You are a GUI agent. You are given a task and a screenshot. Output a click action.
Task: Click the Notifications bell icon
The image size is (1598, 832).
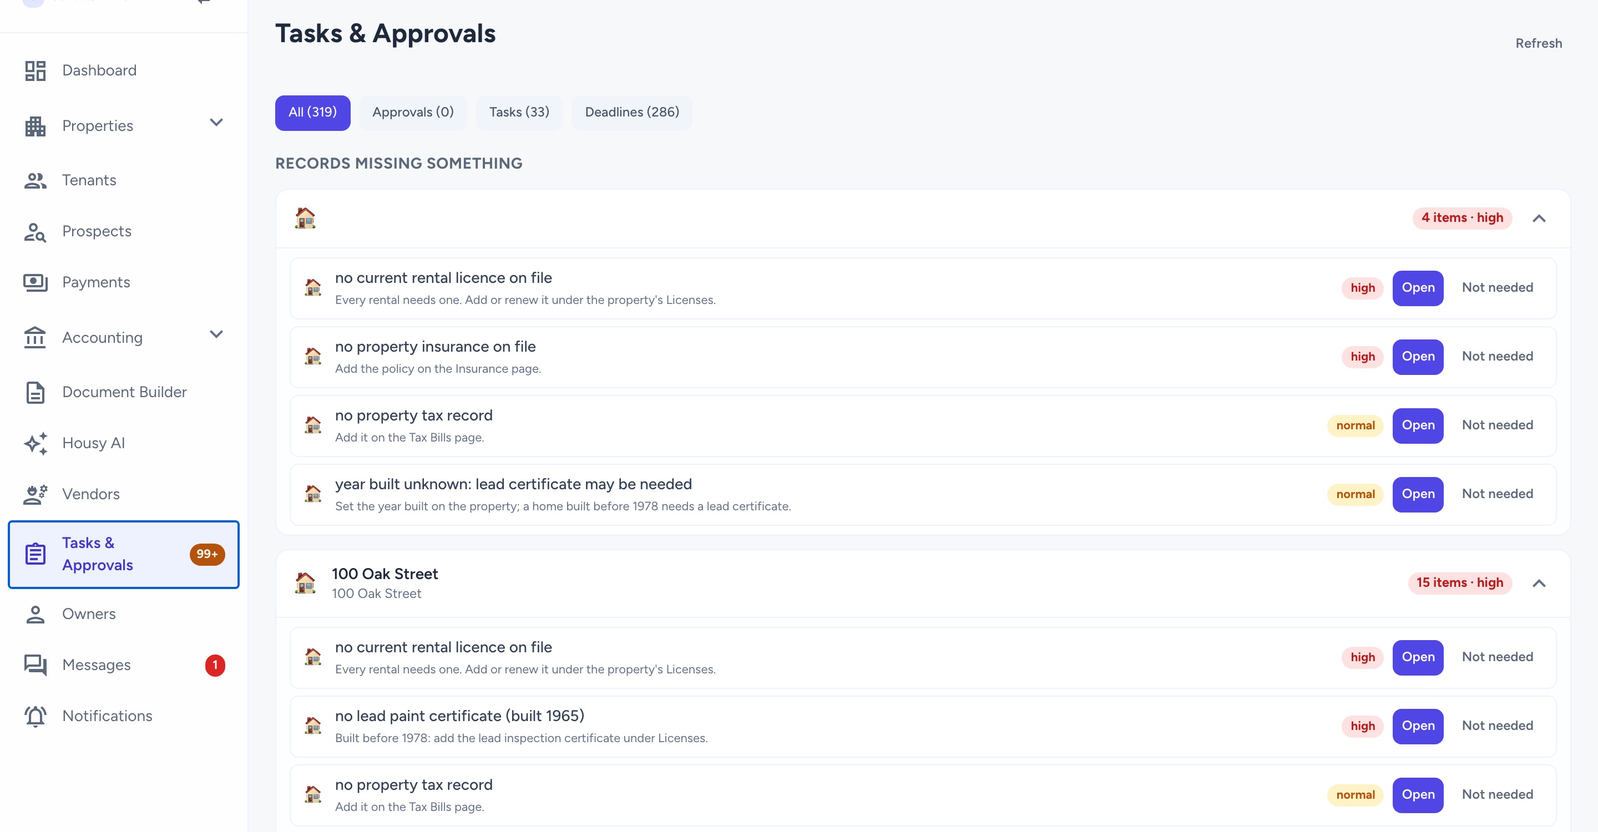(36, 716)
